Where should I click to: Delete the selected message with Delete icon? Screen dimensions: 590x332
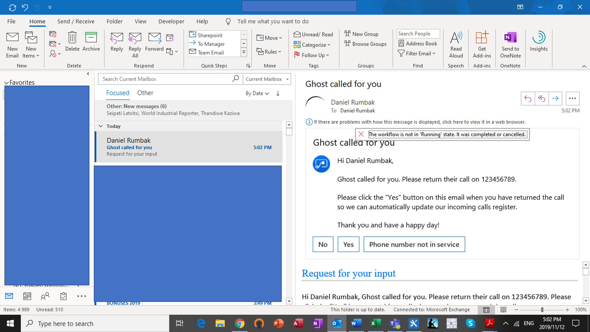coord(72,41)
